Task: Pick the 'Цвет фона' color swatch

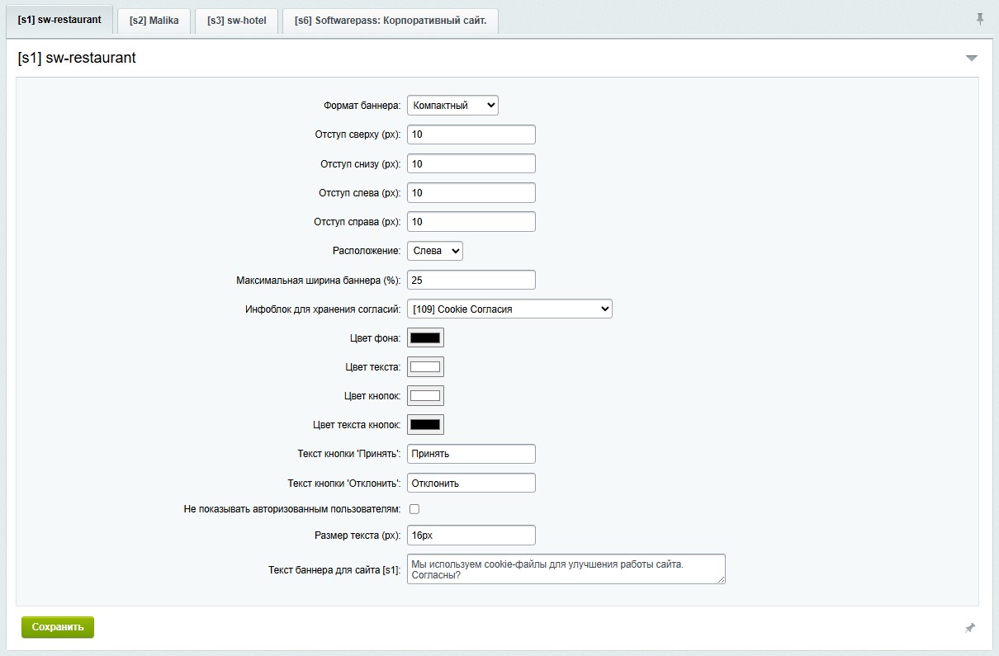Action: [425, 337]
